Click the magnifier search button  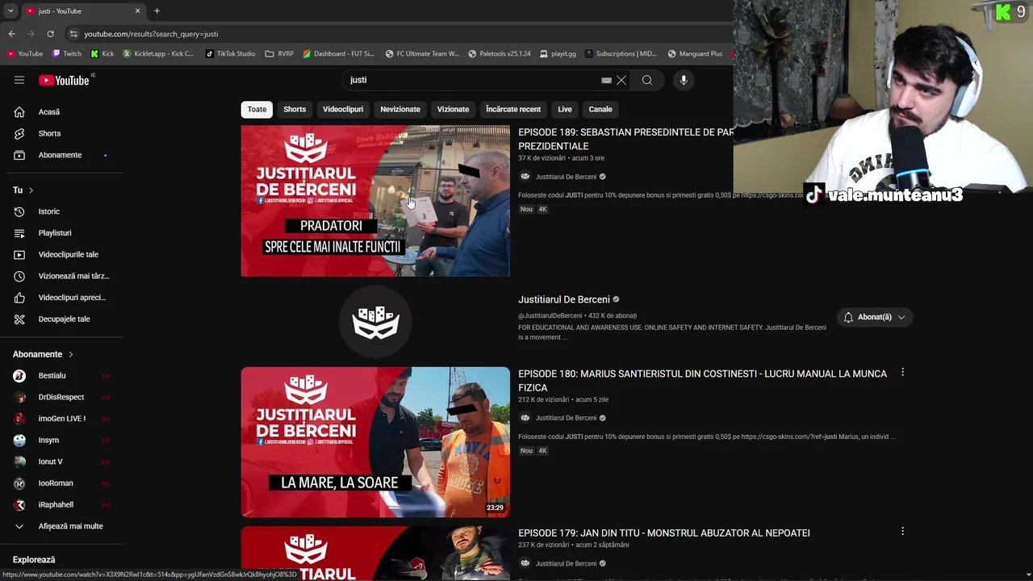click(x=647, y=80)
